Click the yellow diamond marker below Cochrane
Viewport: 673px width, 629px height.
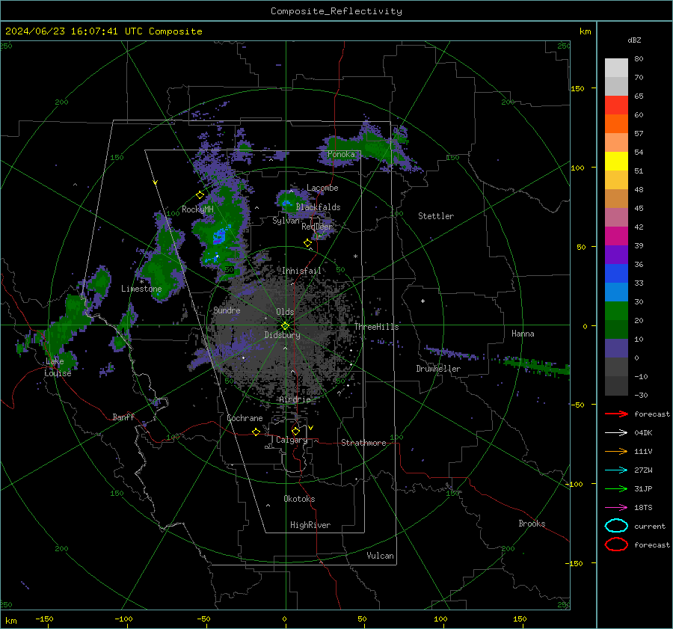256,432
